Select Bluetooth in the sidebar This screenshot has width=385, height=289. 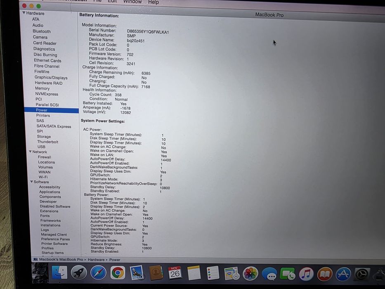[42, 31]
